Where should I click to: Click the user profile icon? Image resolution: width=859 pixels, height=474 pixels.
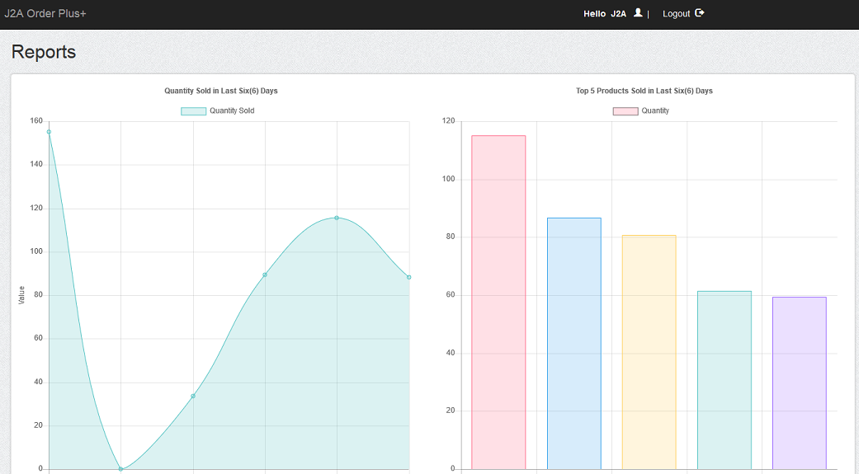[638, 12]
